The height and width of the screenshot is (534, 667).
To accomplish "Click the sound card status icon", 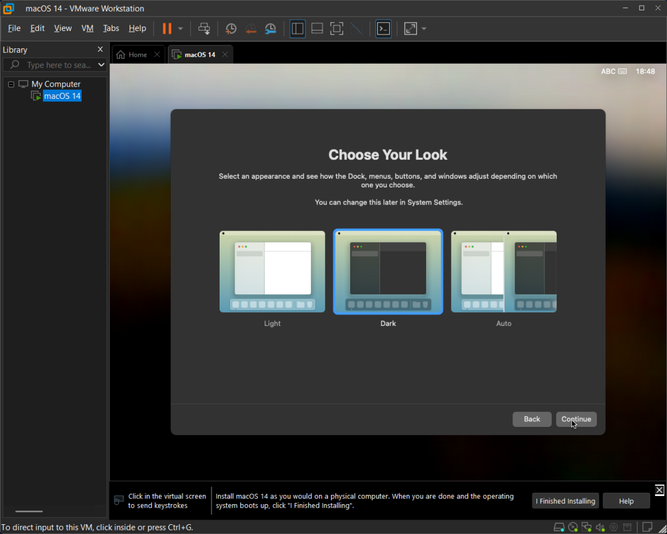I will point(600,528).
